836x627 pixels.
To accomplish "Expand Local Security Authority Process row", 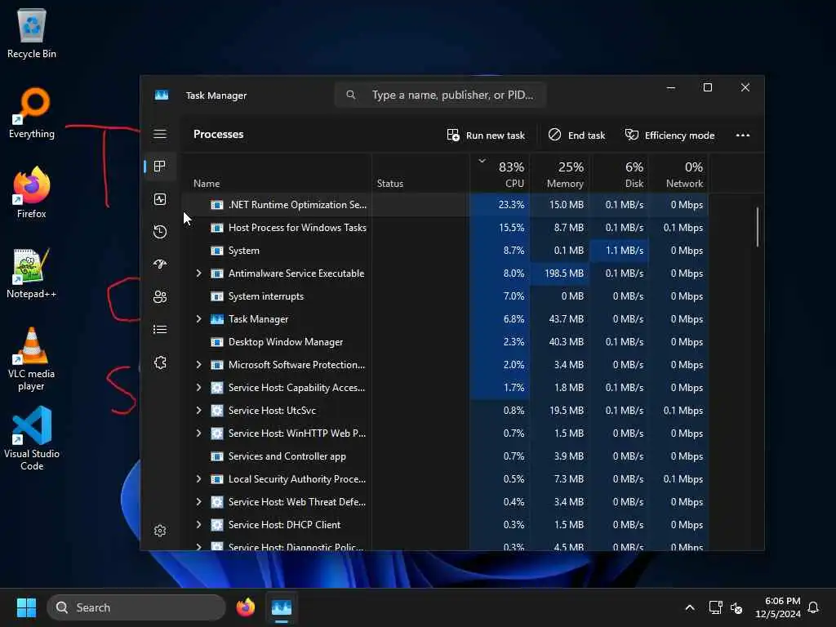I will click(198, 478).
